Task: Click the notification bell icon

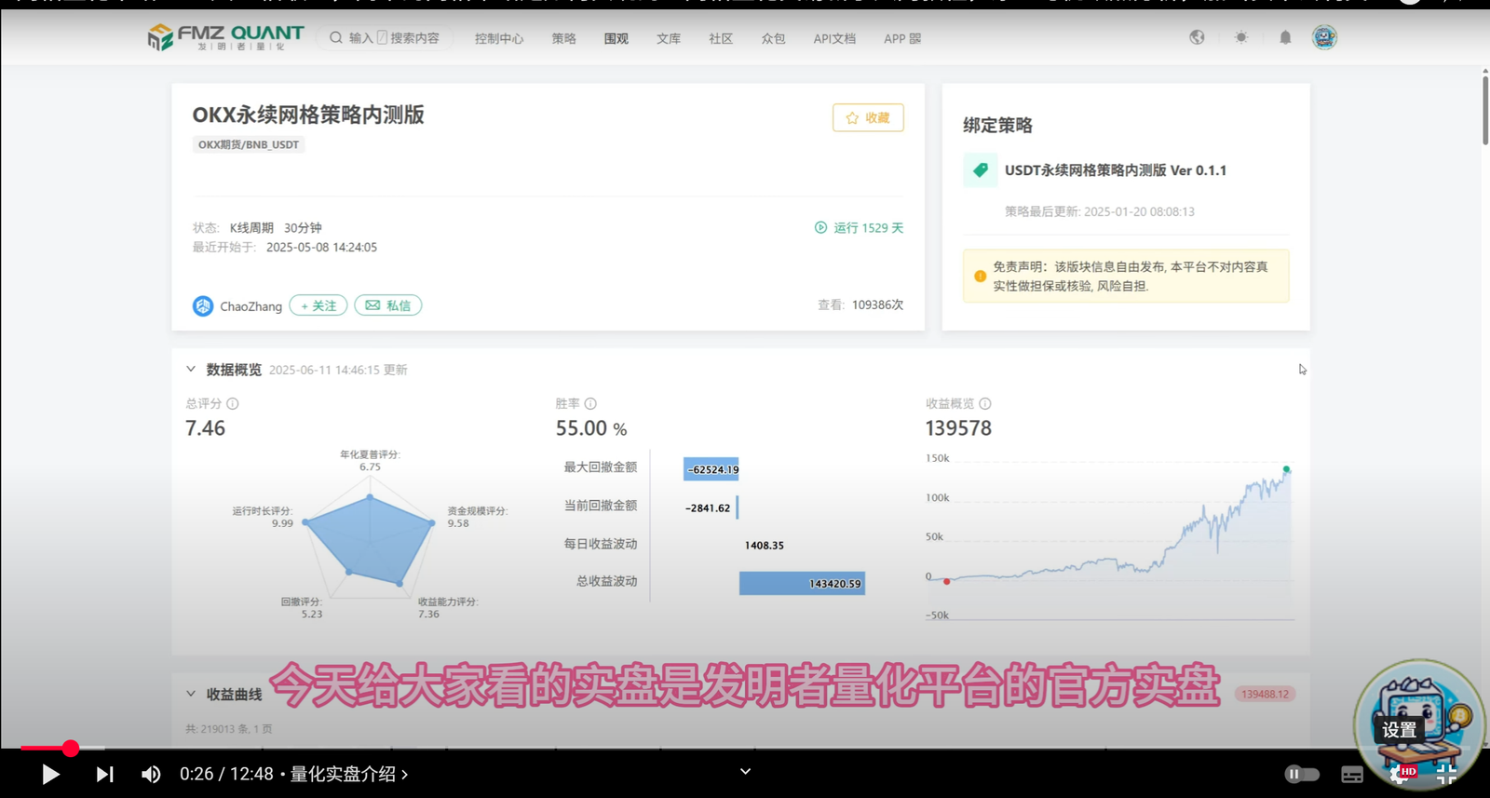Action: 1285,38
